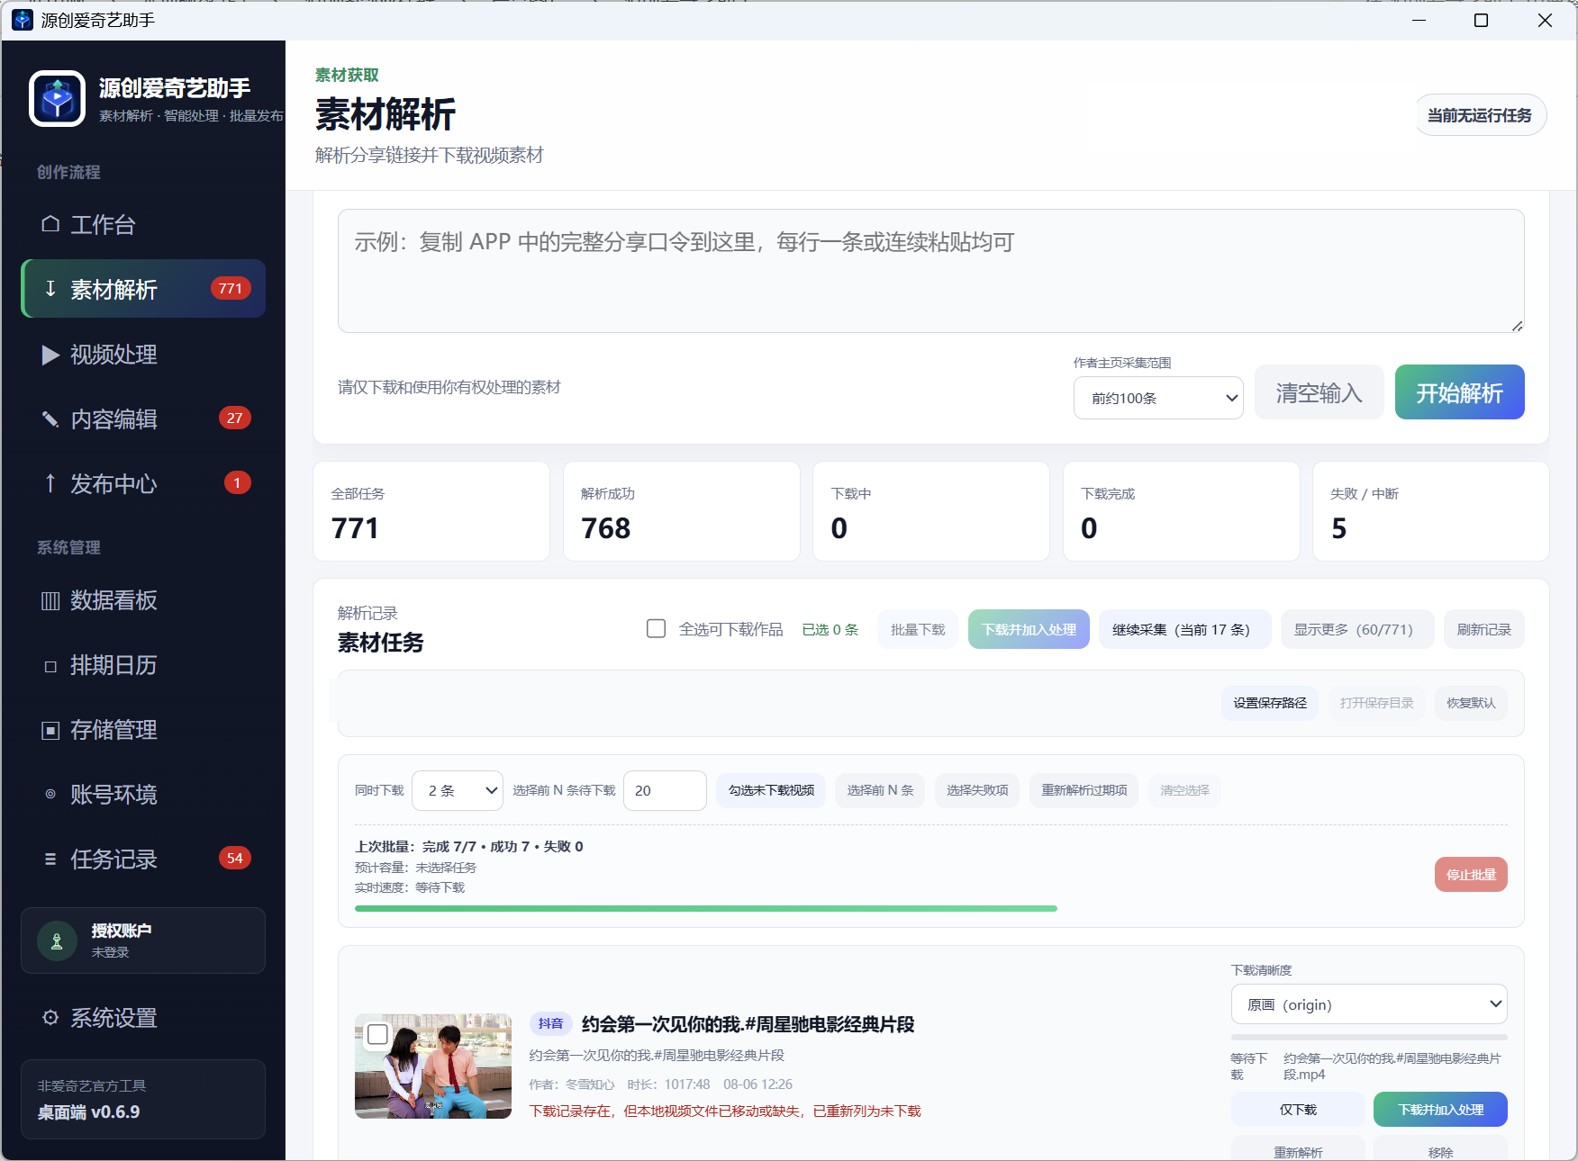The image size is (1578, 1161).
Task: Click the 选择前 N 条待下载 field showing 20
Action: click(665, 790)
